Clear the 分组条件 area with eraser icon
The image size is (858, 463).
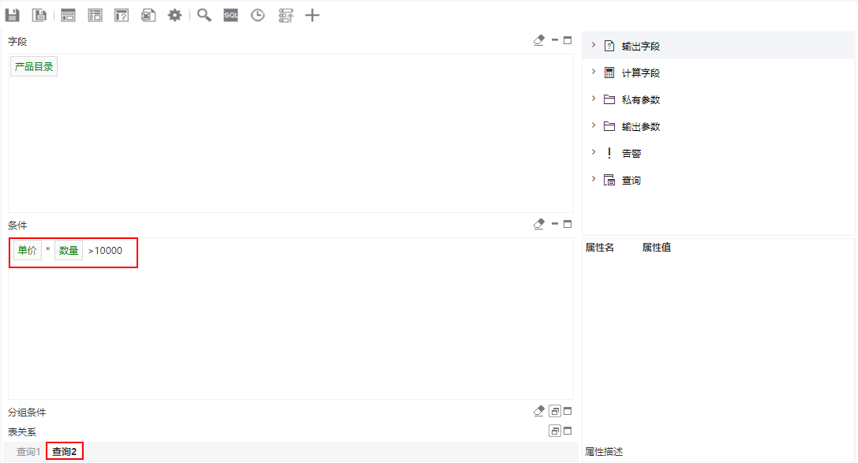point(539,411)
